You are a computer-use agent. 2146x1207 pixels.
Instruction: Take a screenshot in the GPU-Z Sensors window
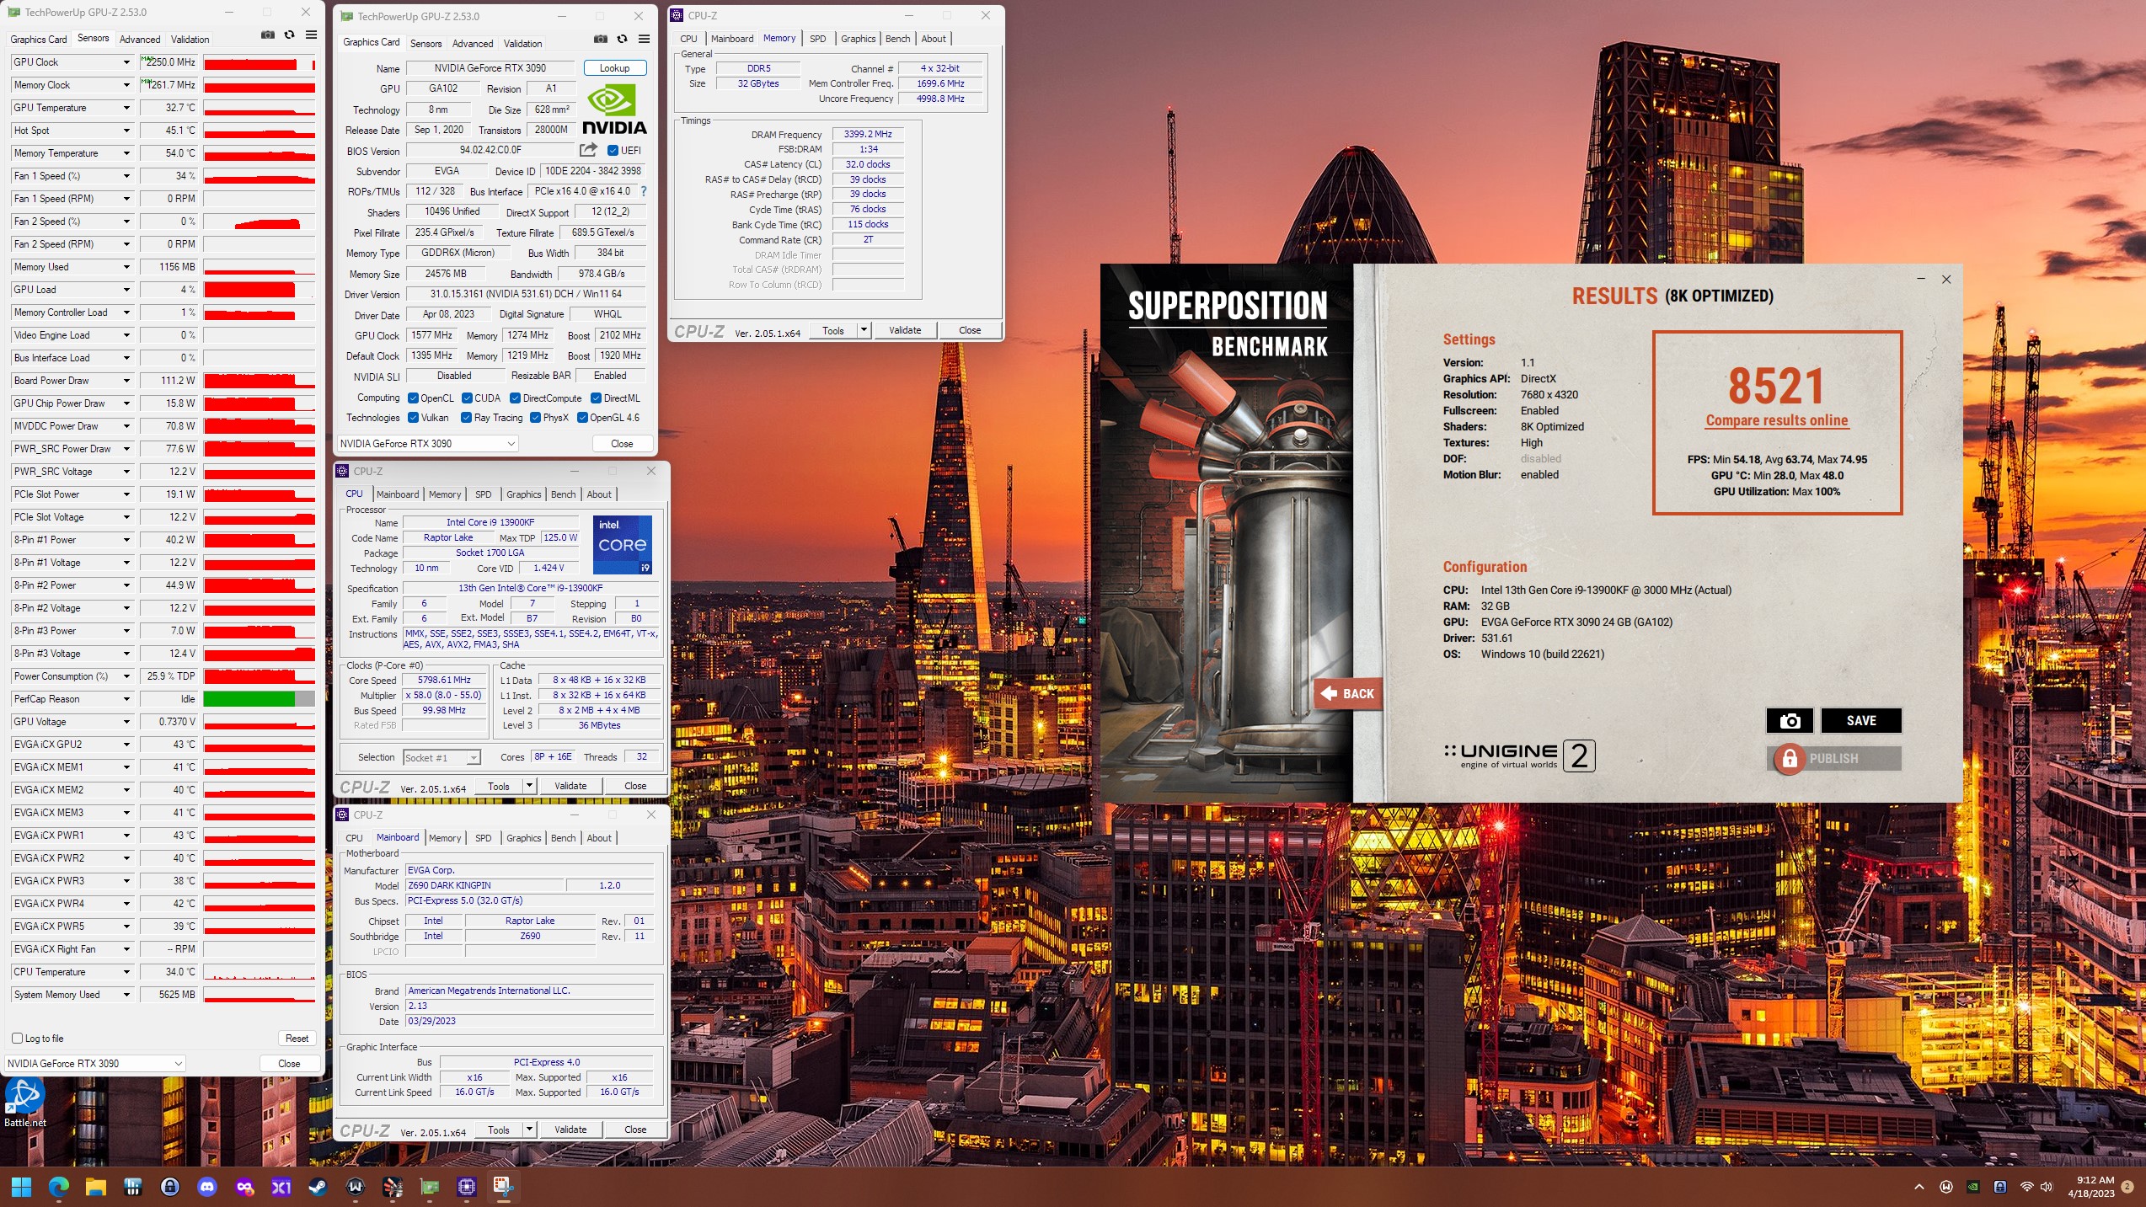point(267,35)
